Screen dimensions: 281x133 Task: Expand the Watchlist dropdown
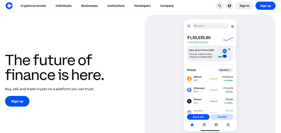click(225, 70)
